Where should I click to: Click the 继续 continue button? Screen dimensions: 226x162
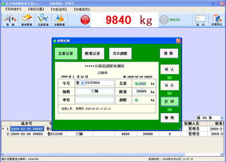point(169,118)
